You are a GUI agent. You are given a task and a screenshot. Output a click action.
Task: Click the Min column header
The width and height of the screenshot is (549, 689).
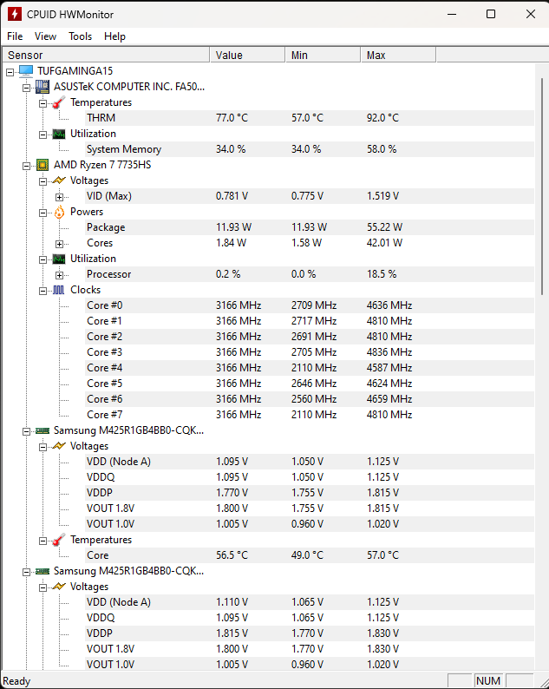click(323, 55)
